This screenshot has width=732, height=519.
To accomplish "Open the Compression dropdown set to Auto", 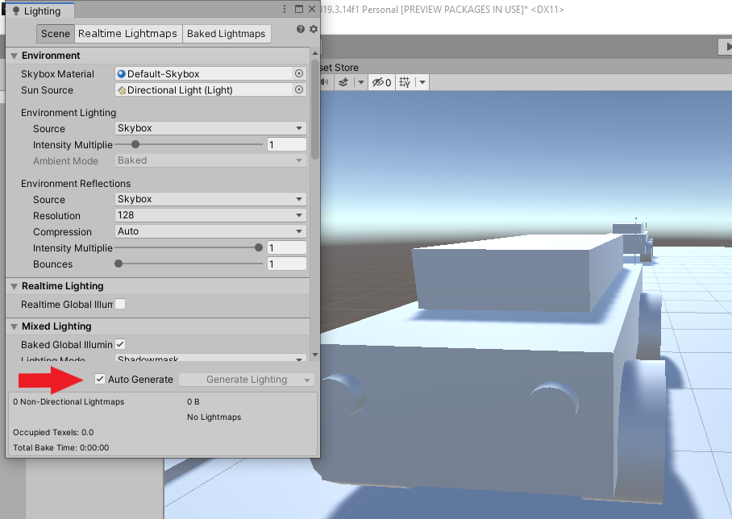I will (x=210, y=232).
